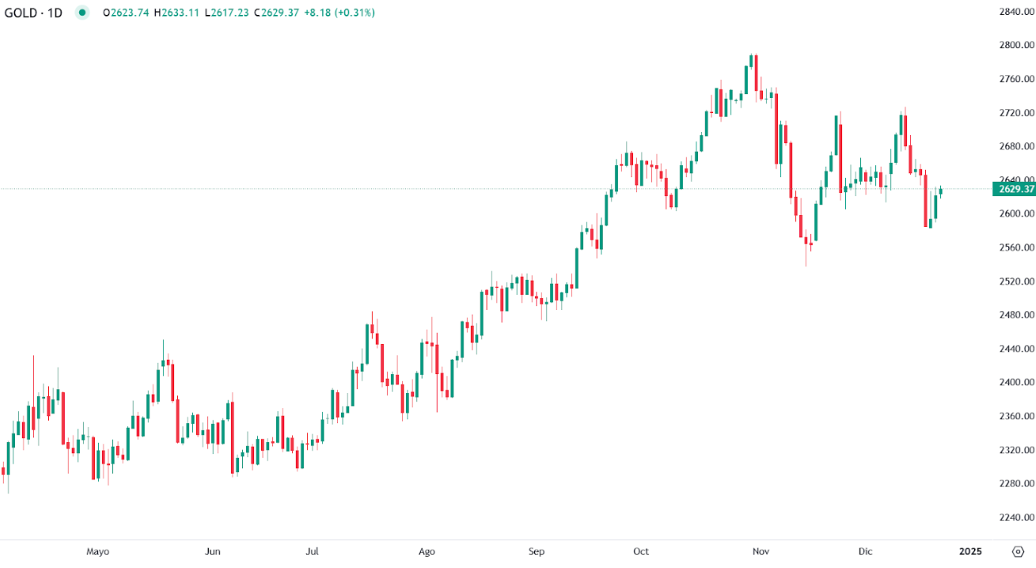Click the green market status dot
Screen dimensions: 1036x568
point(82,13)
